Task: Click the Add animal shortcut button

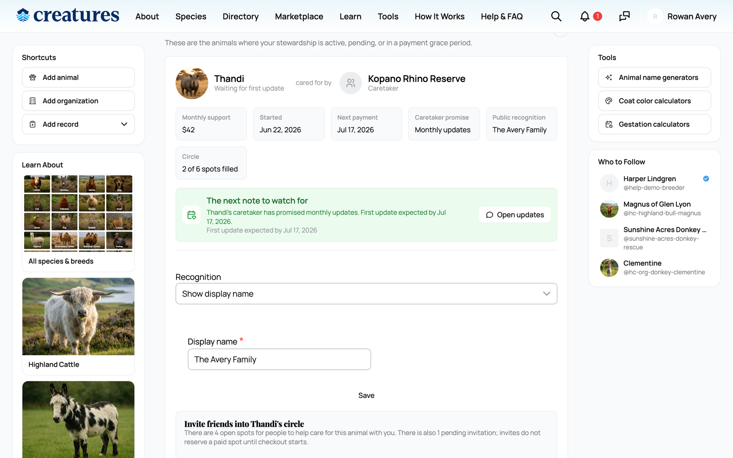Action: [78, 77]
